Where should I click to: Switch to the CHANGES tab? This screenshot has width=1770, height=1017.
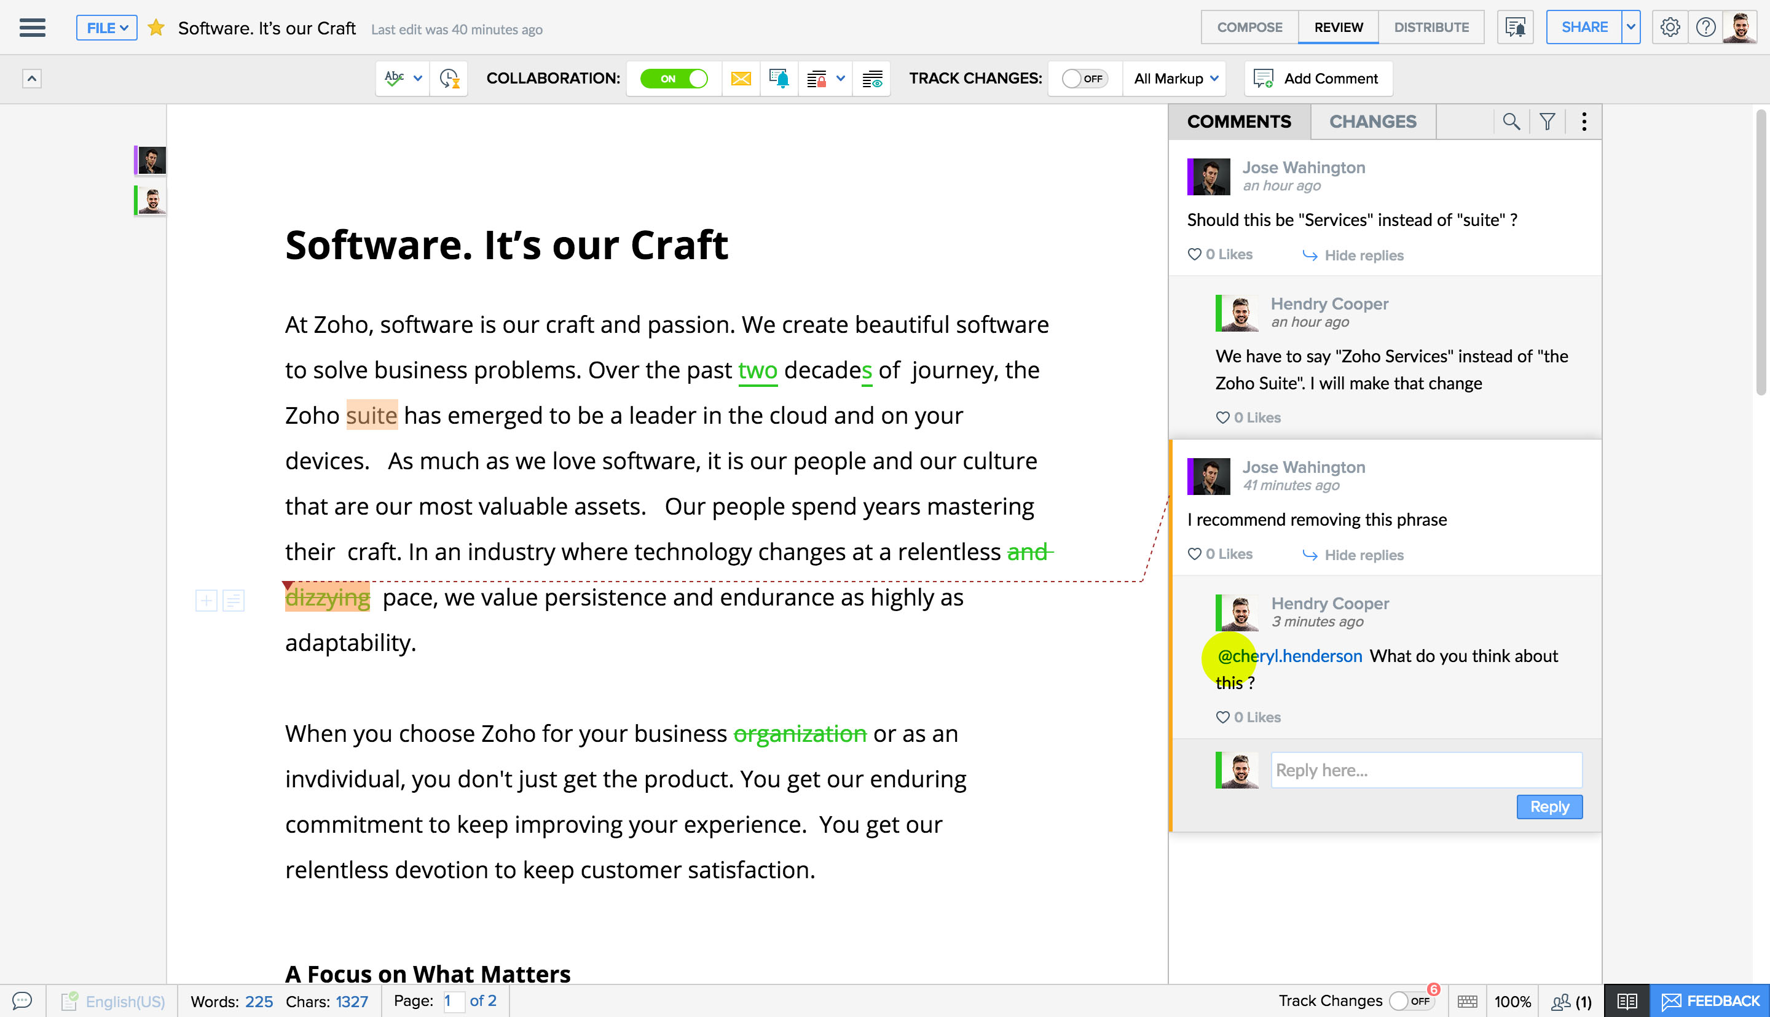click(1372, 122)
